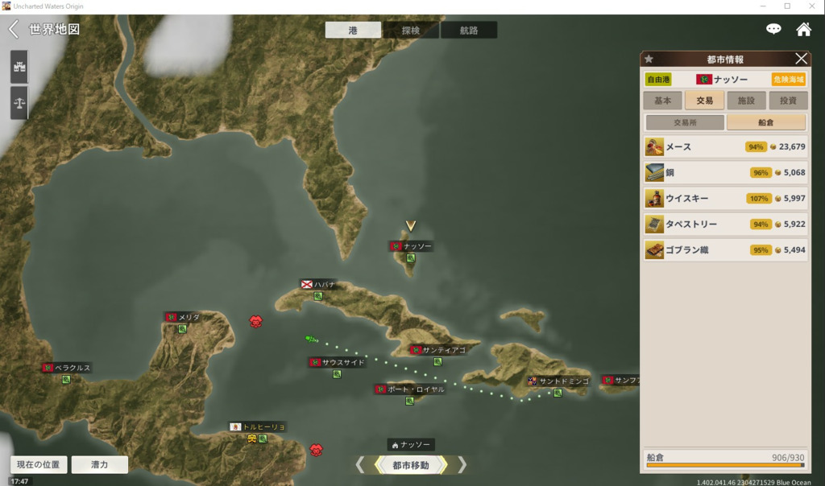Select the サントドミンゴ port label
Screen dimensions: 825x486
558,381
